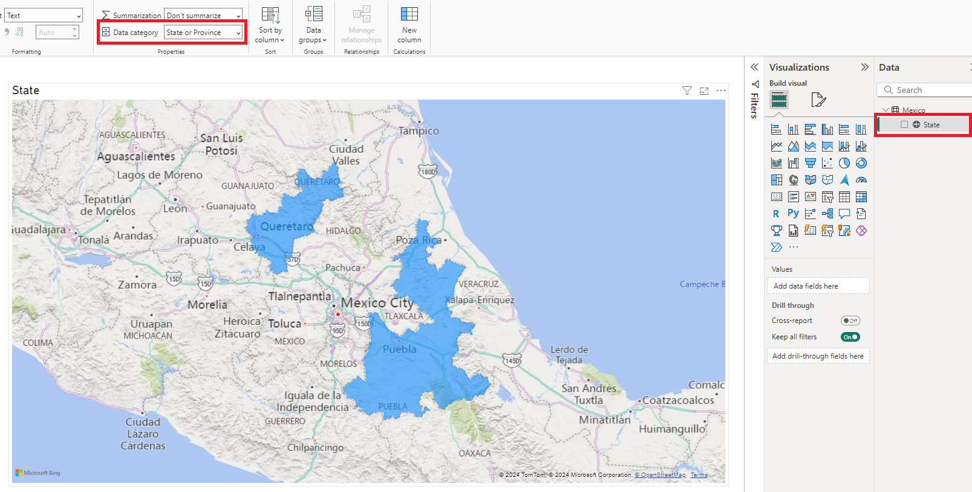
Task: Choose the Line chart visual
Action: (776, 146)
